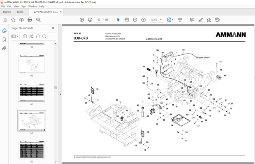
Task: Open the Edit menu
Action: (x=9, y=6)
